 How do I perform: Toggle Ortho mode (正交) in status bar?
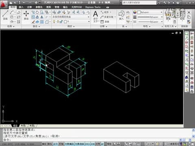pos(56,144)
